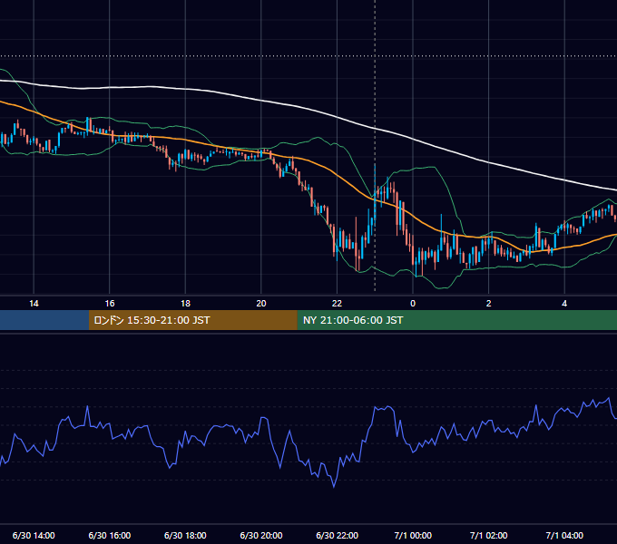The width and height of the screenshot is (617, 544).
Task: Click the ロンドン 15:30-21:00 JST session bar
Action: click(192, 320)
